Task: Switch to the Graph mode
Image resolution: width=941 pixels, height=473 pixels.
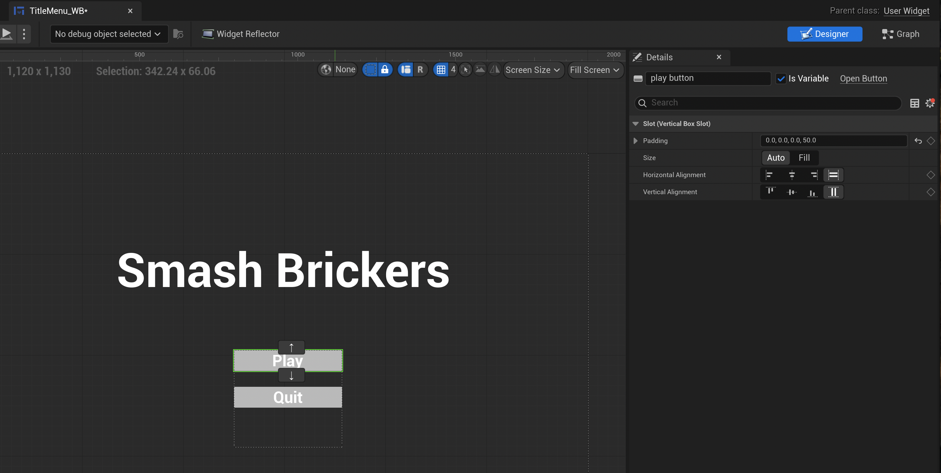Action: pyautogui.click(x=900, y=34)
